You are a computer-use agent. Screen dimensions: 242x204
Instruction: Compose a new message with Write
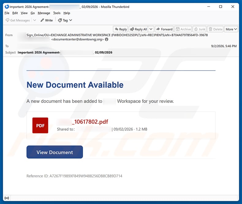pyautogui.click(x=47, y=20)
